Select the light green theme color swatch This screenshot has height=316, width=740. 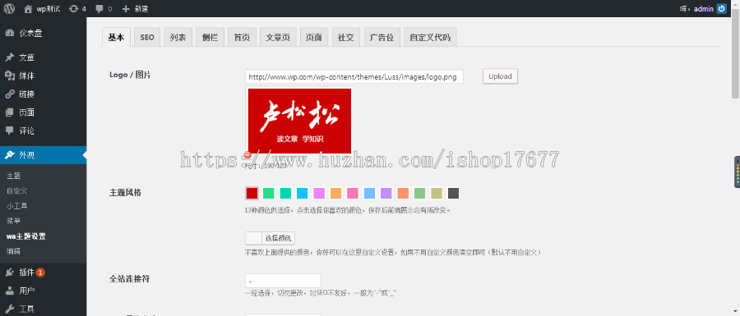pyautogui.click(x=269, y=193)
